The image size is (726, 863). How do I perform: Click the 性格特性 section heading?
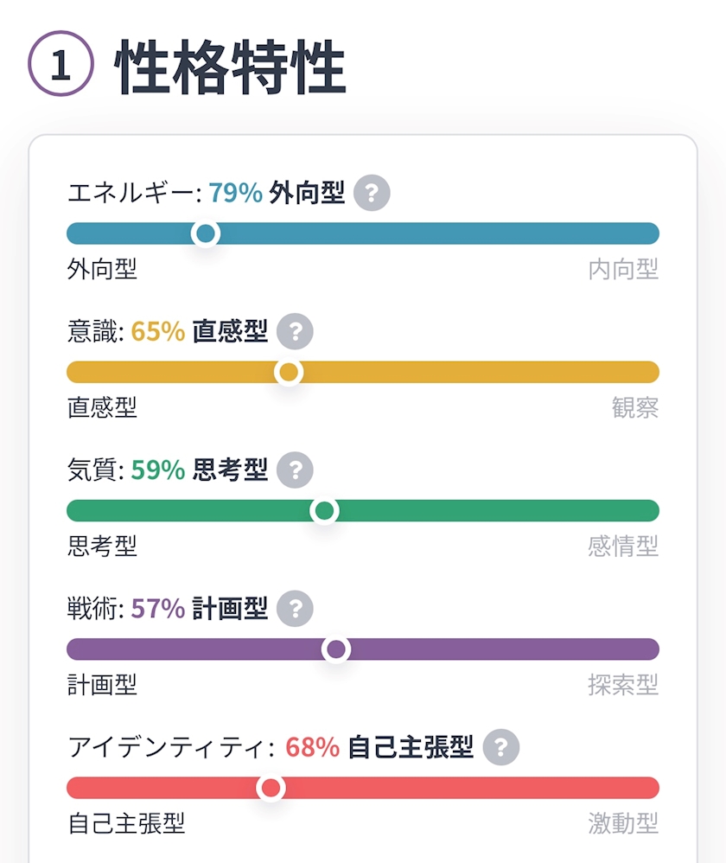coord(230,68)
